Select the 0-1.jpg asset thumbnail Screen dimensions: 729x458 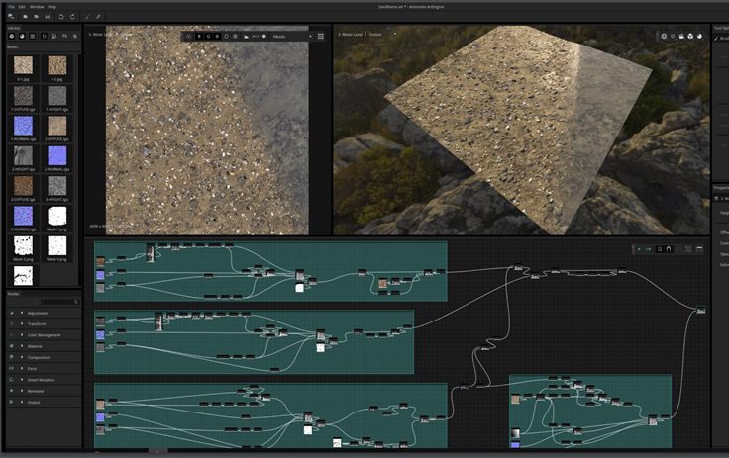(23, 65)
